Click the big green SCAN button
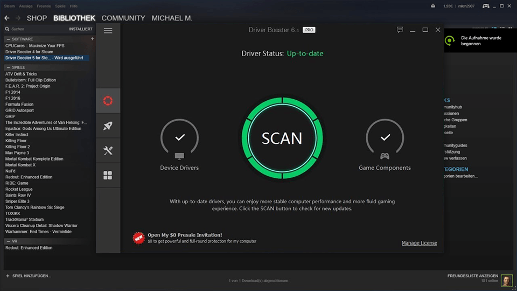This screenshot has width=517, height=291. (282, 138)
